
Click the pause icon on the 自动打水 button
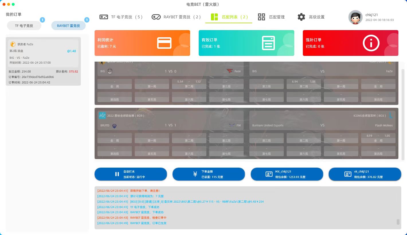pyautogui.click(x=117, y=174)
